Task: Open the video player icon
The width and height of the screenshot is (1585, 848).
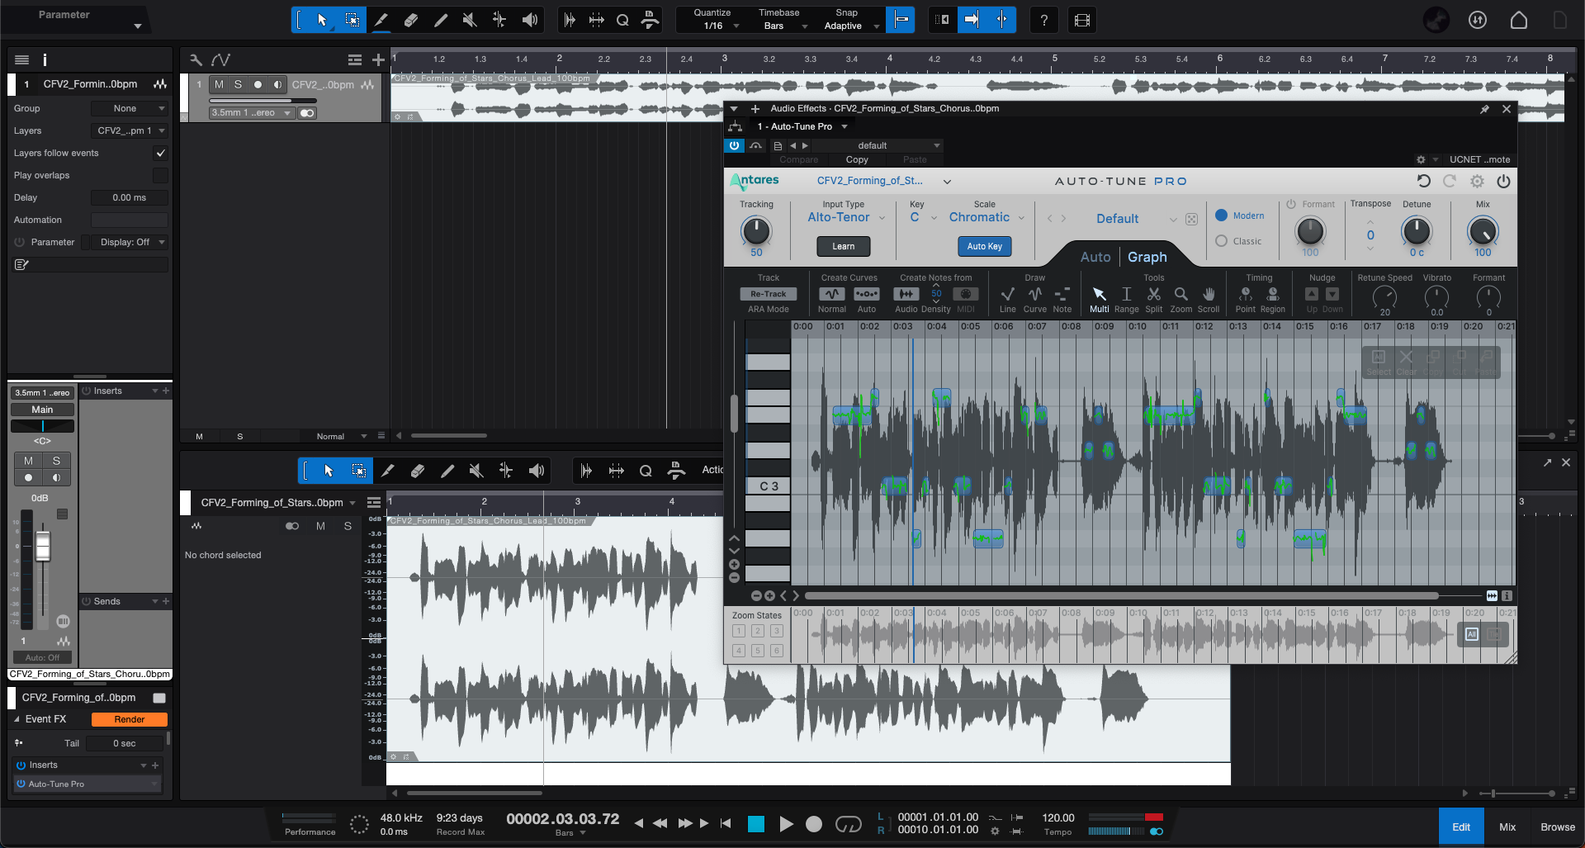Action: [x=1082, y=20]
